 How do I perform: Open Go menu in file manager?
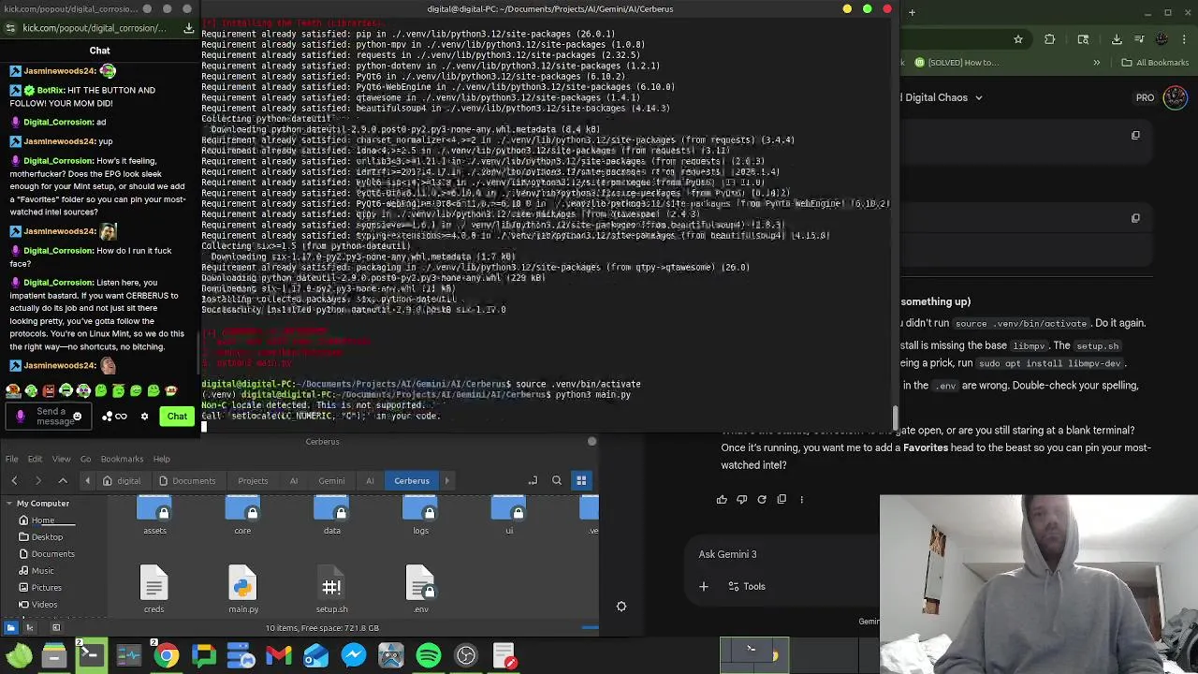coord(85,459)
